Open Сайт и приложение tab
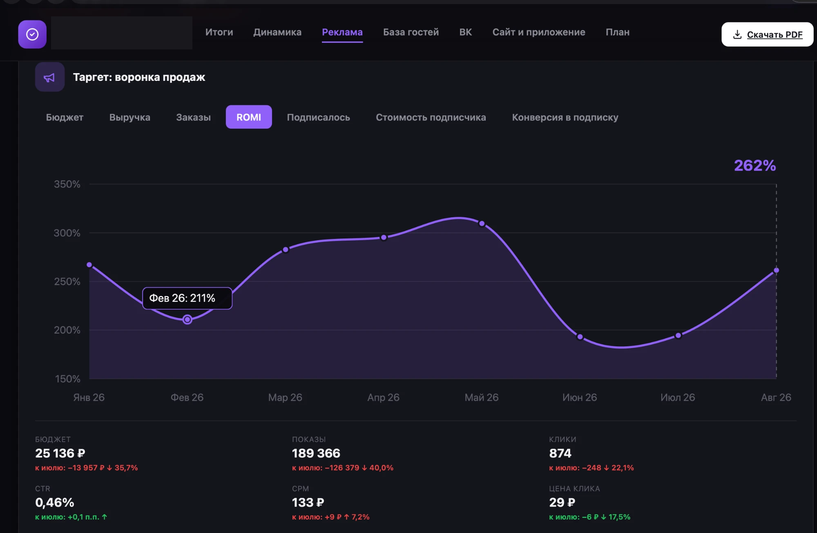 (x=539, y=32)
